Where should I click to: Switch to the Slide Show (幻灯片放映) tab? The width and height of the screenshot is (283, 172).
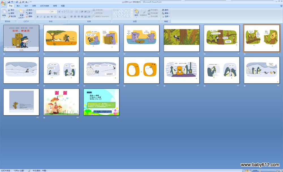click(x=45, y=6)
